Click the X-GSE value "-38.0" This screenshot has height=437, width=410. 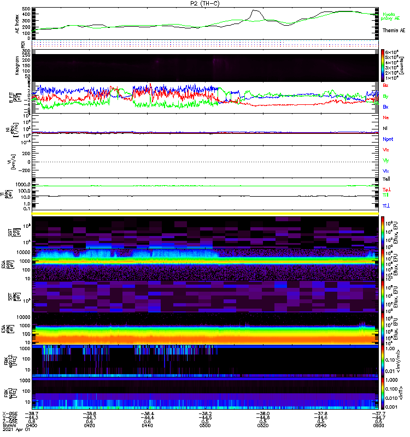click(x=263, y=414)
